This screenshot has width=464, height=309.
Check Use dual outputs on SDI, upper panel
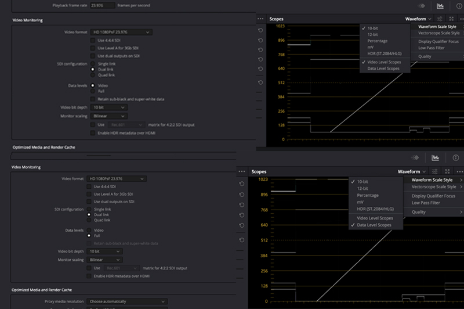click(93, 56)
